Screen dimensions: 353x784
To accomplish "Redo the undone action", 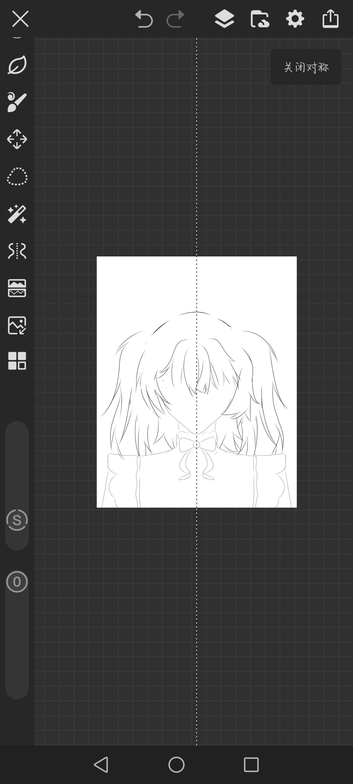I will click(176, 19).
